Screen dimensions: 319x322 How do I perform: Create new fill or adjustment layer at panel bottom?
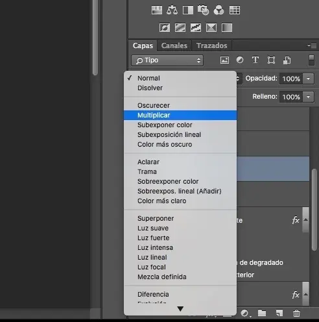point(245,313)
